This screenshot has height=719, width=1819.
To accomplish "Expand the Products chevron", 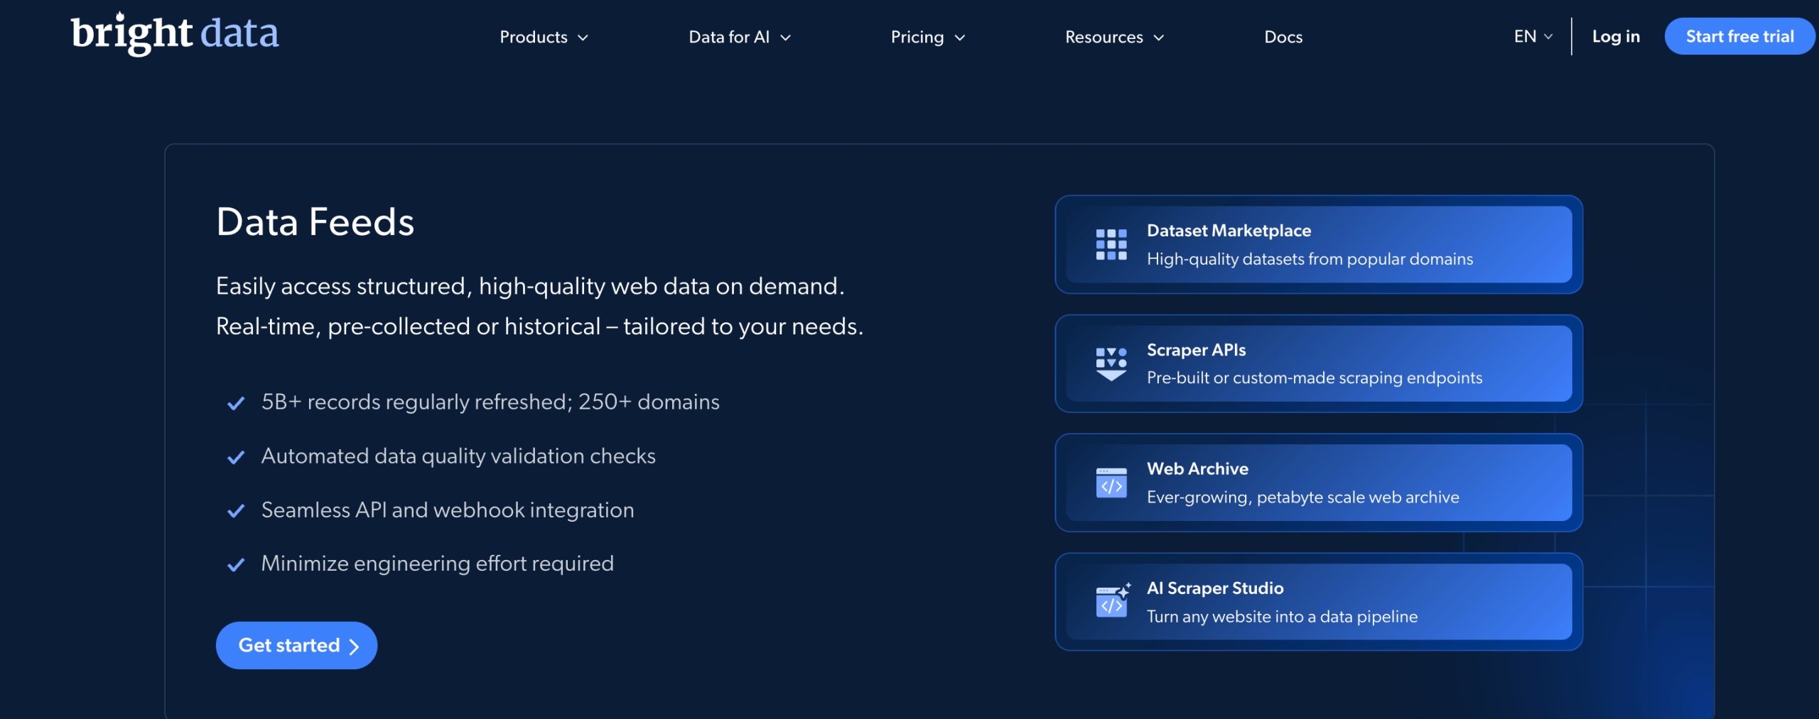I will 583,38.
